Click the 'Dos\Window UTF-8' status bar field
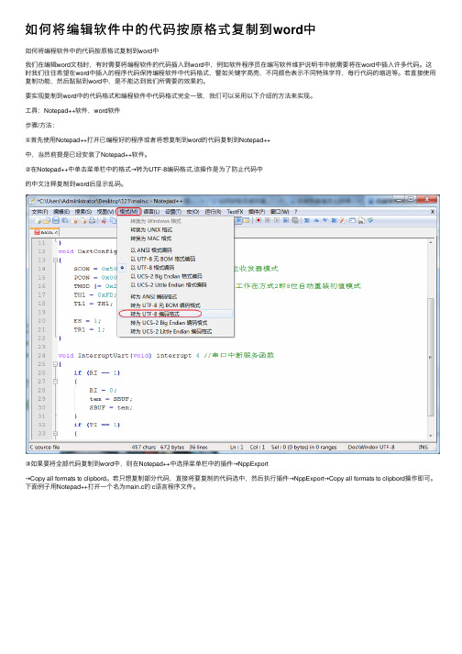 point(371,447)
